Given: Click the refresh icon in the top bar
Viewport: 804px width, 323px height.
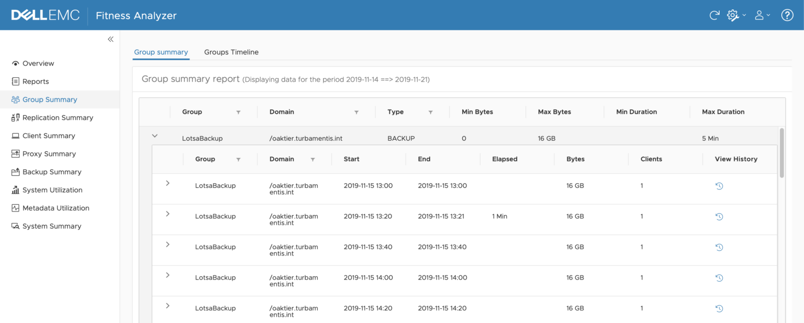Looking at the screenshot, I should (x=714, y=15).
